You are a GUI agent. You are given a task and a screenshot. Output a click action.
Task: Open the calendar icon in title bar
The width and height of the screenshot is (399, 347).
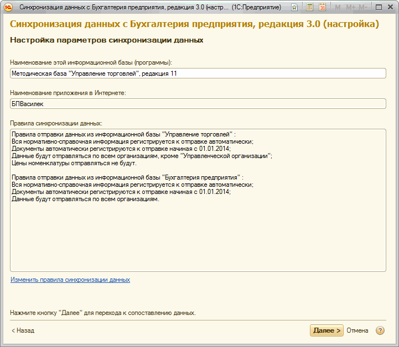(x=322, y=7)
